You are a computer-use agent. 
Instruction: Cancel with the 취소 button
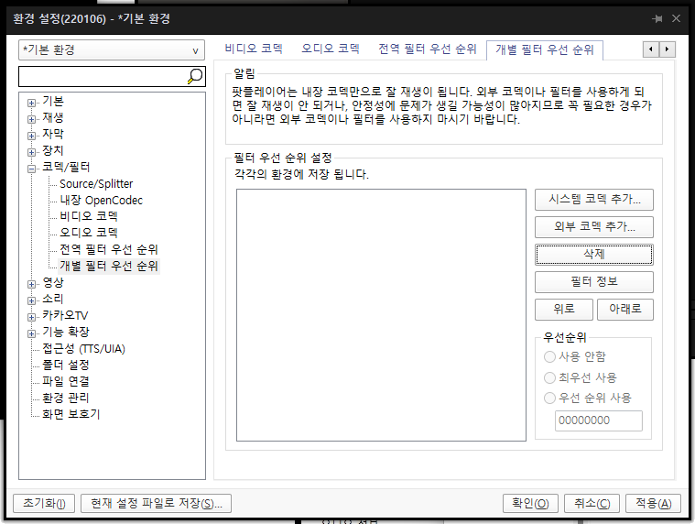[x=592, y=503]
